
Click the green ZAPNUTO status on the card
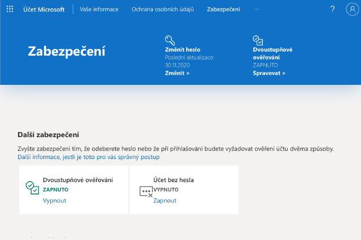[55, 189]
